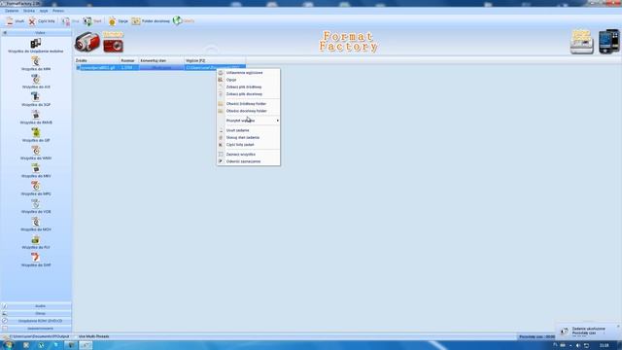Select Wszystko do 3GP converter
622x350 pixels.
pos(36,99)
